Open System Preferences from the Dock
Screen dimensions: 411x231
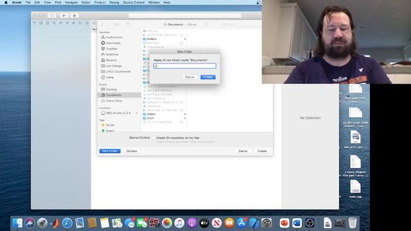(x=267, y=223)
